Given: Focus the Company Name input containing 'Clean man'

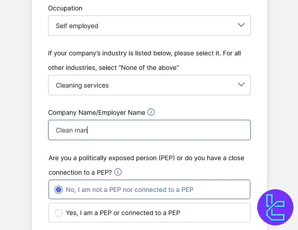Looking at the screenshot, I should click(149, 130).
